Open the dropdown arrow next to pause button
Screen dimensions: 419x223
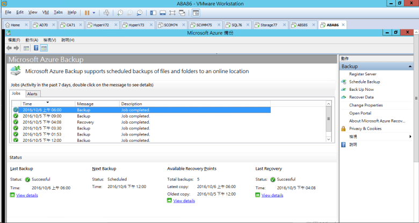point(95,12)
